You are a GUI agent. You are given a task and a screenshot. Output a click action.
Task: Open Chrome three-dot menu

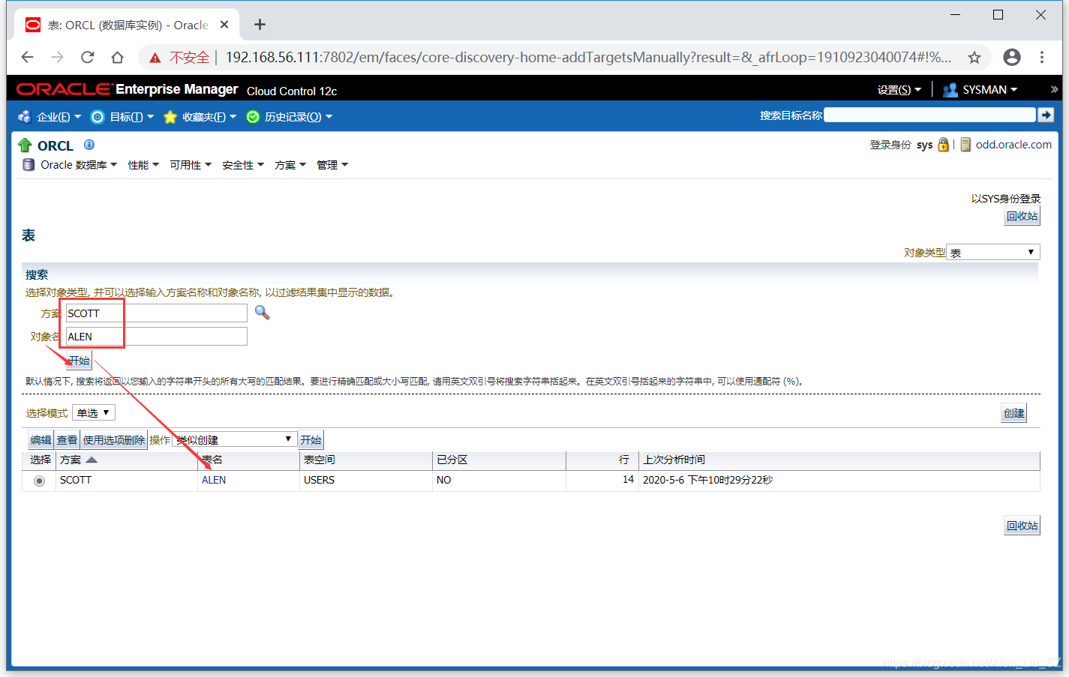1042,57
